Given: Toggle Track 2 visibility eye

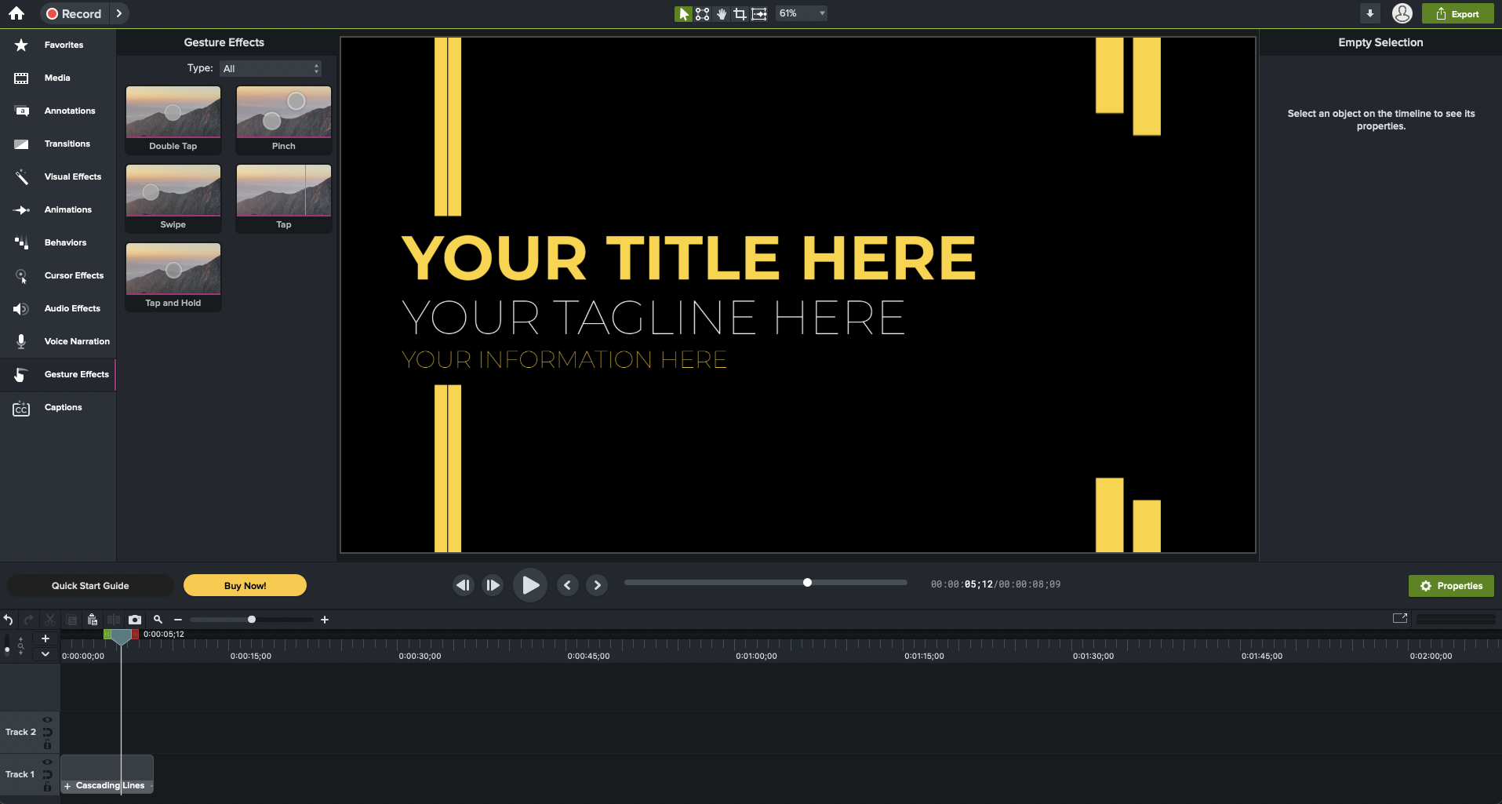Looking at the screenshot, I should [47, 719].
